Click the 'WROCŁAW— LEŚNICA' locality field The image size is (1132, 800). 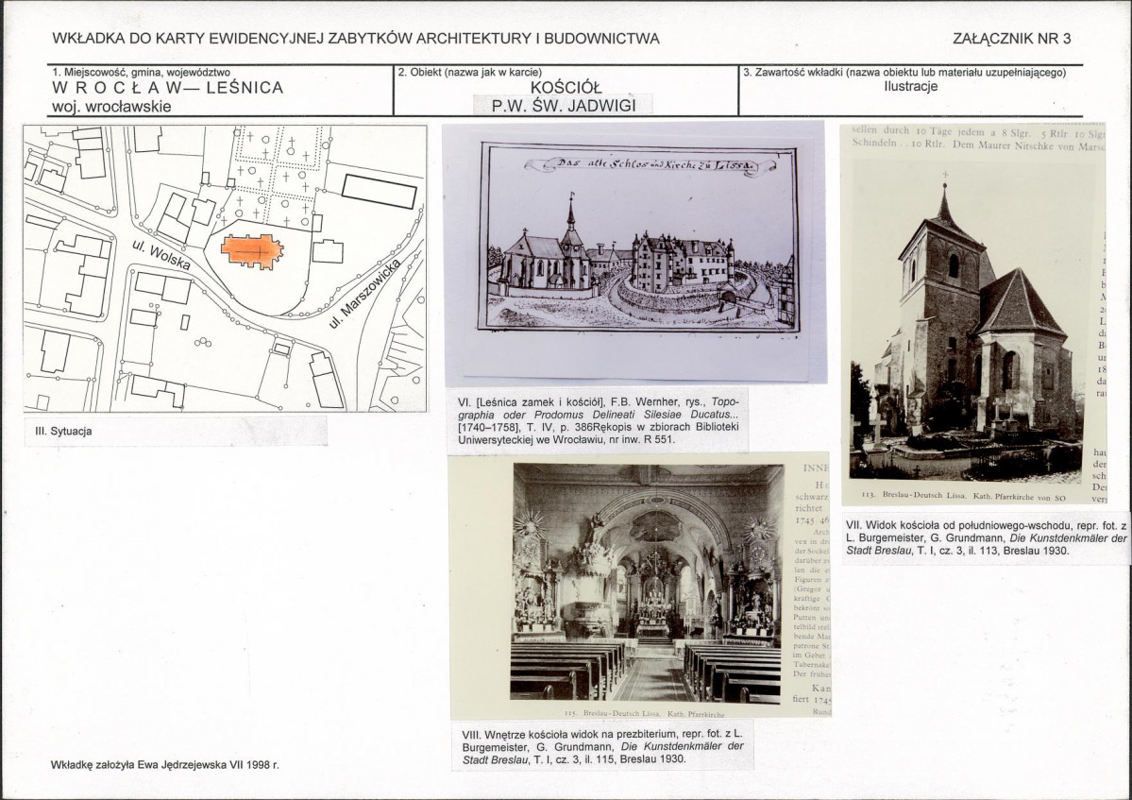click(168, 88)
